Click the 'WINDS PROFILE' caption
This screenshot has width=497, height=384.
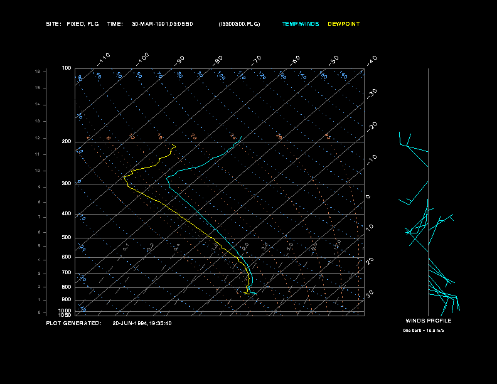429,321
